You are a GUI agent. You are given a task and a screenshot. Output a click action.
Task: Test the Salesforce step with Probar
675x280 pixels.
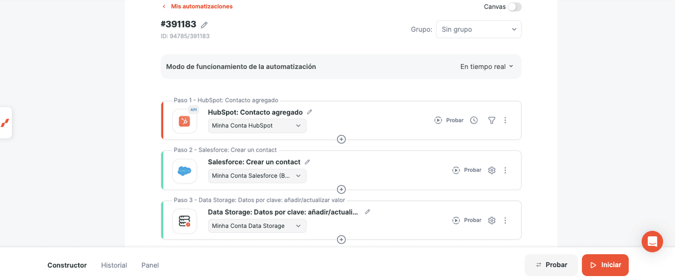[467, 170]
